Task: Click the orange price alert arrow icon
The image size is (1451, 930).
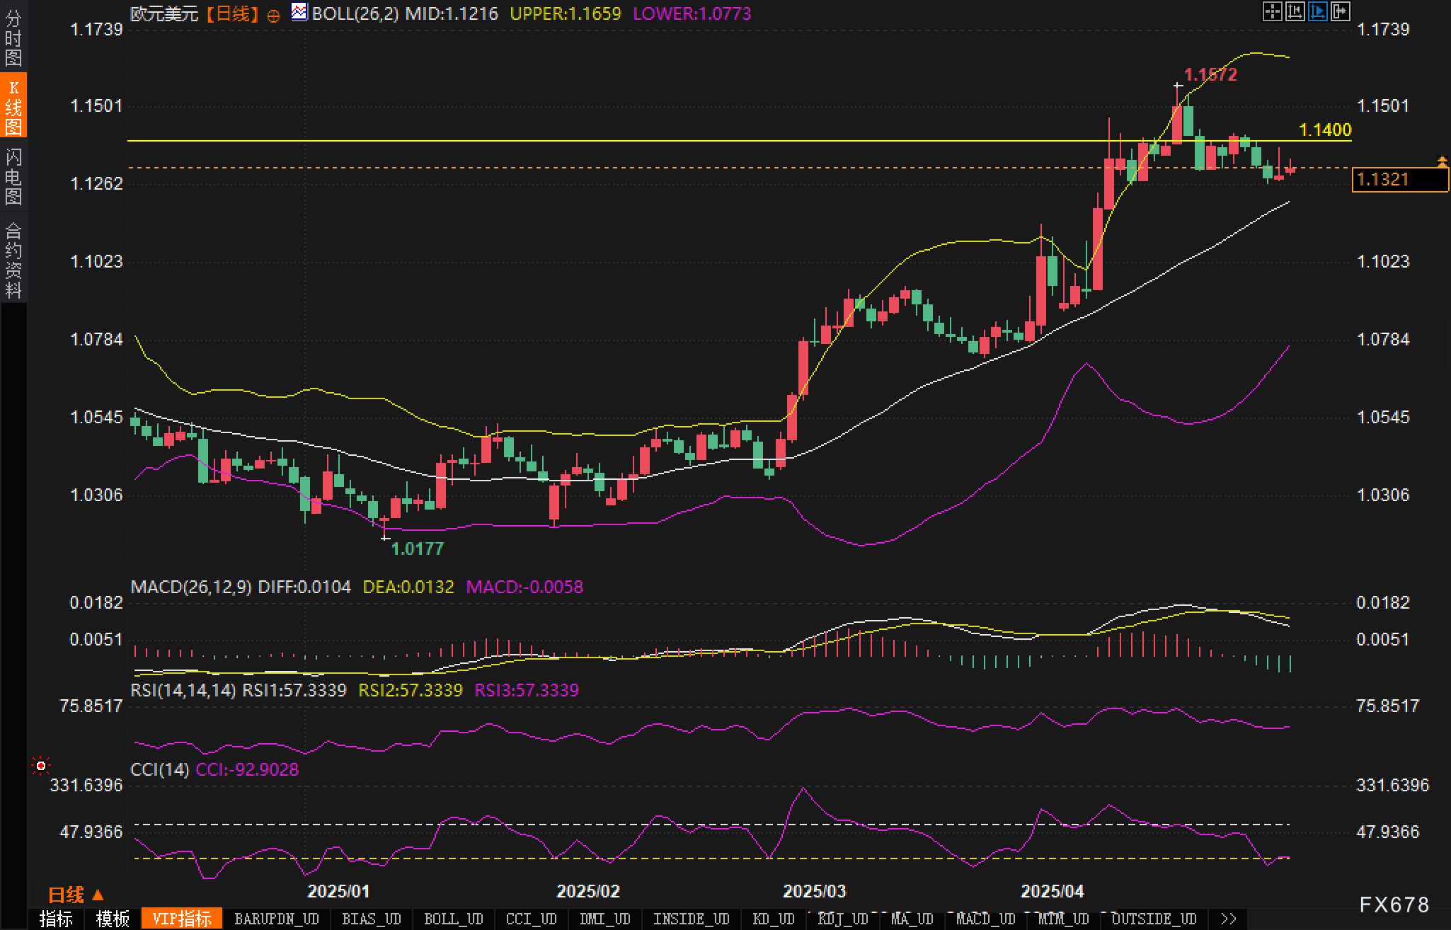Action: pos(1442,162)
